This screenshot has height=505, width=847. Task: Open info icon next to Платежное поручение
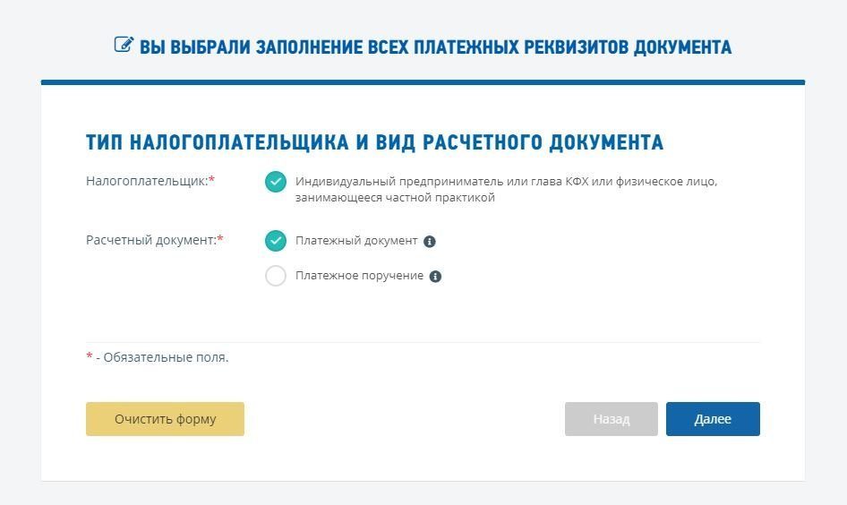435,277
